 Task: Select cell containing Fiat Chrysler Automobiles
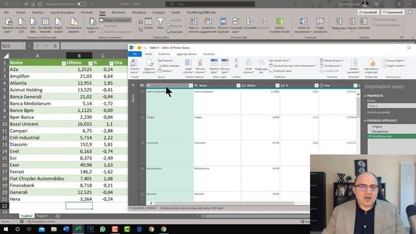[x=37, y=179]
